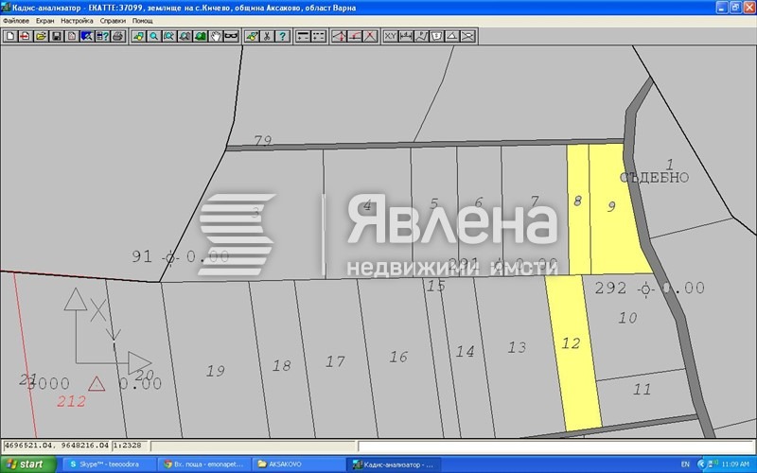757x473 pixels.
Task: Click the open folder toolbar icon
Action: [41, 37]
